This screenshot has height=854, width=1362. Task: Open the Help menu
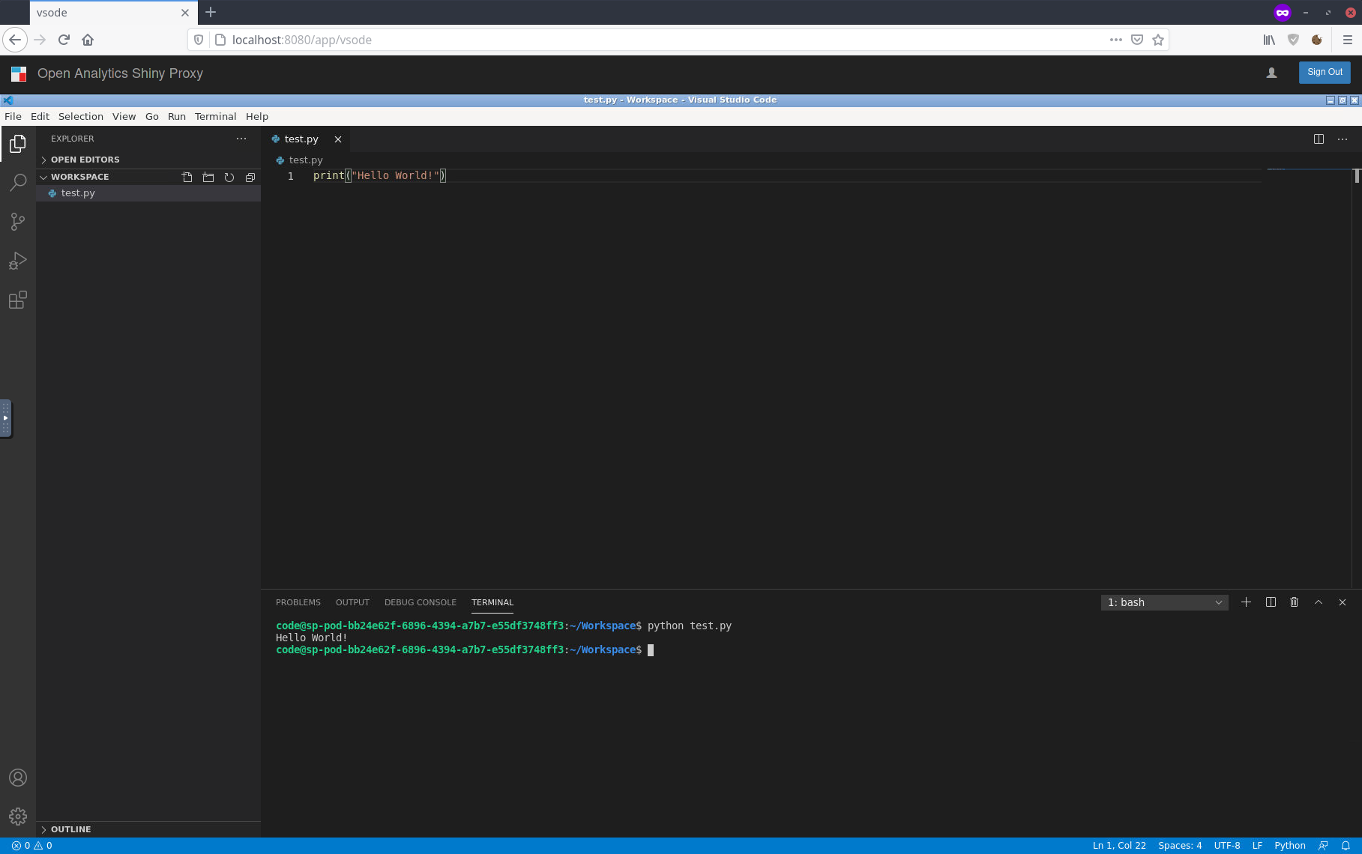pos(257,116)
